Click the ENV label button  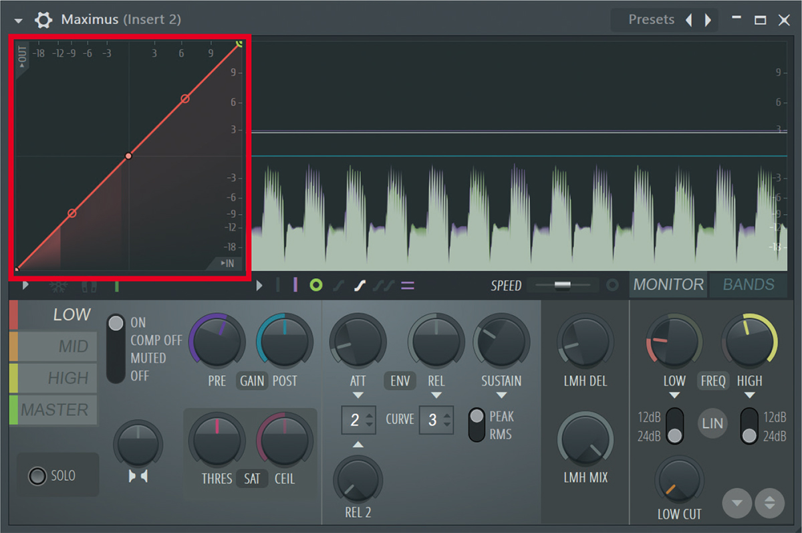coord(399,381)
